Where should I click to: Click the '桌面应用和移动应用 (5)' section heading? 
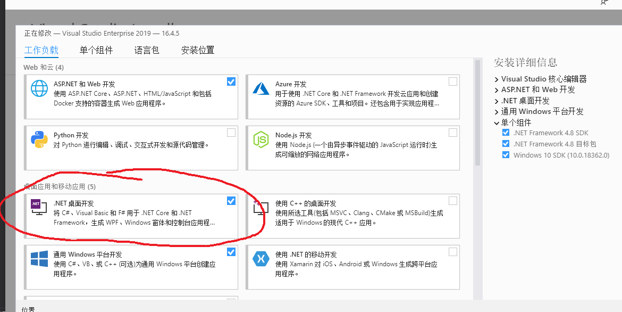(x=60, y=186)
